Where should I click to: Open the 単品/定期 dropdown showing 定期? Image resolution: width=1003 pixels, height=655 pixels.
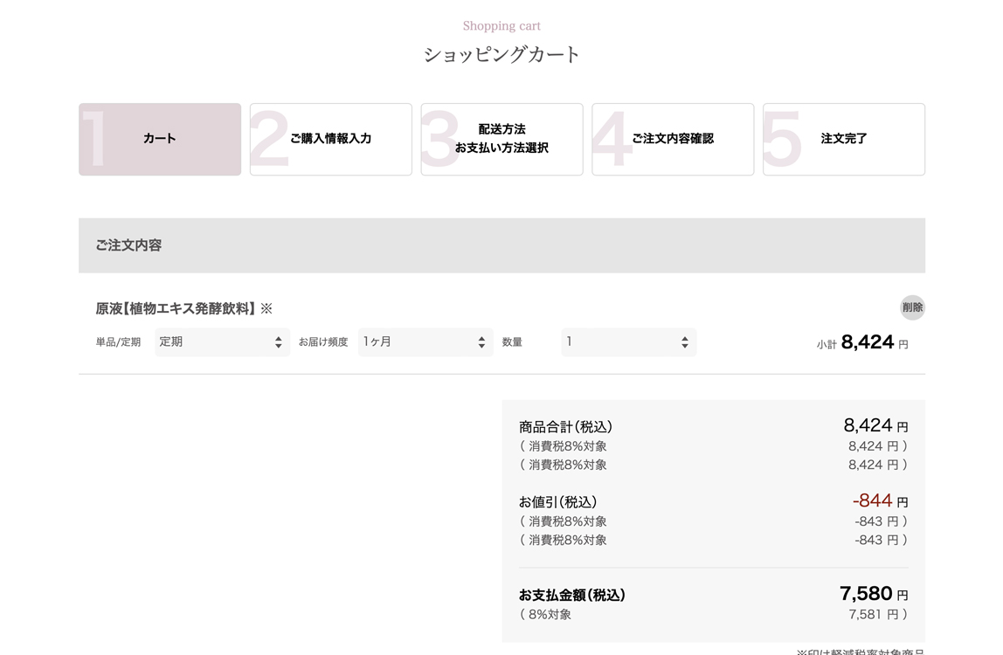[x=222, y=341]
